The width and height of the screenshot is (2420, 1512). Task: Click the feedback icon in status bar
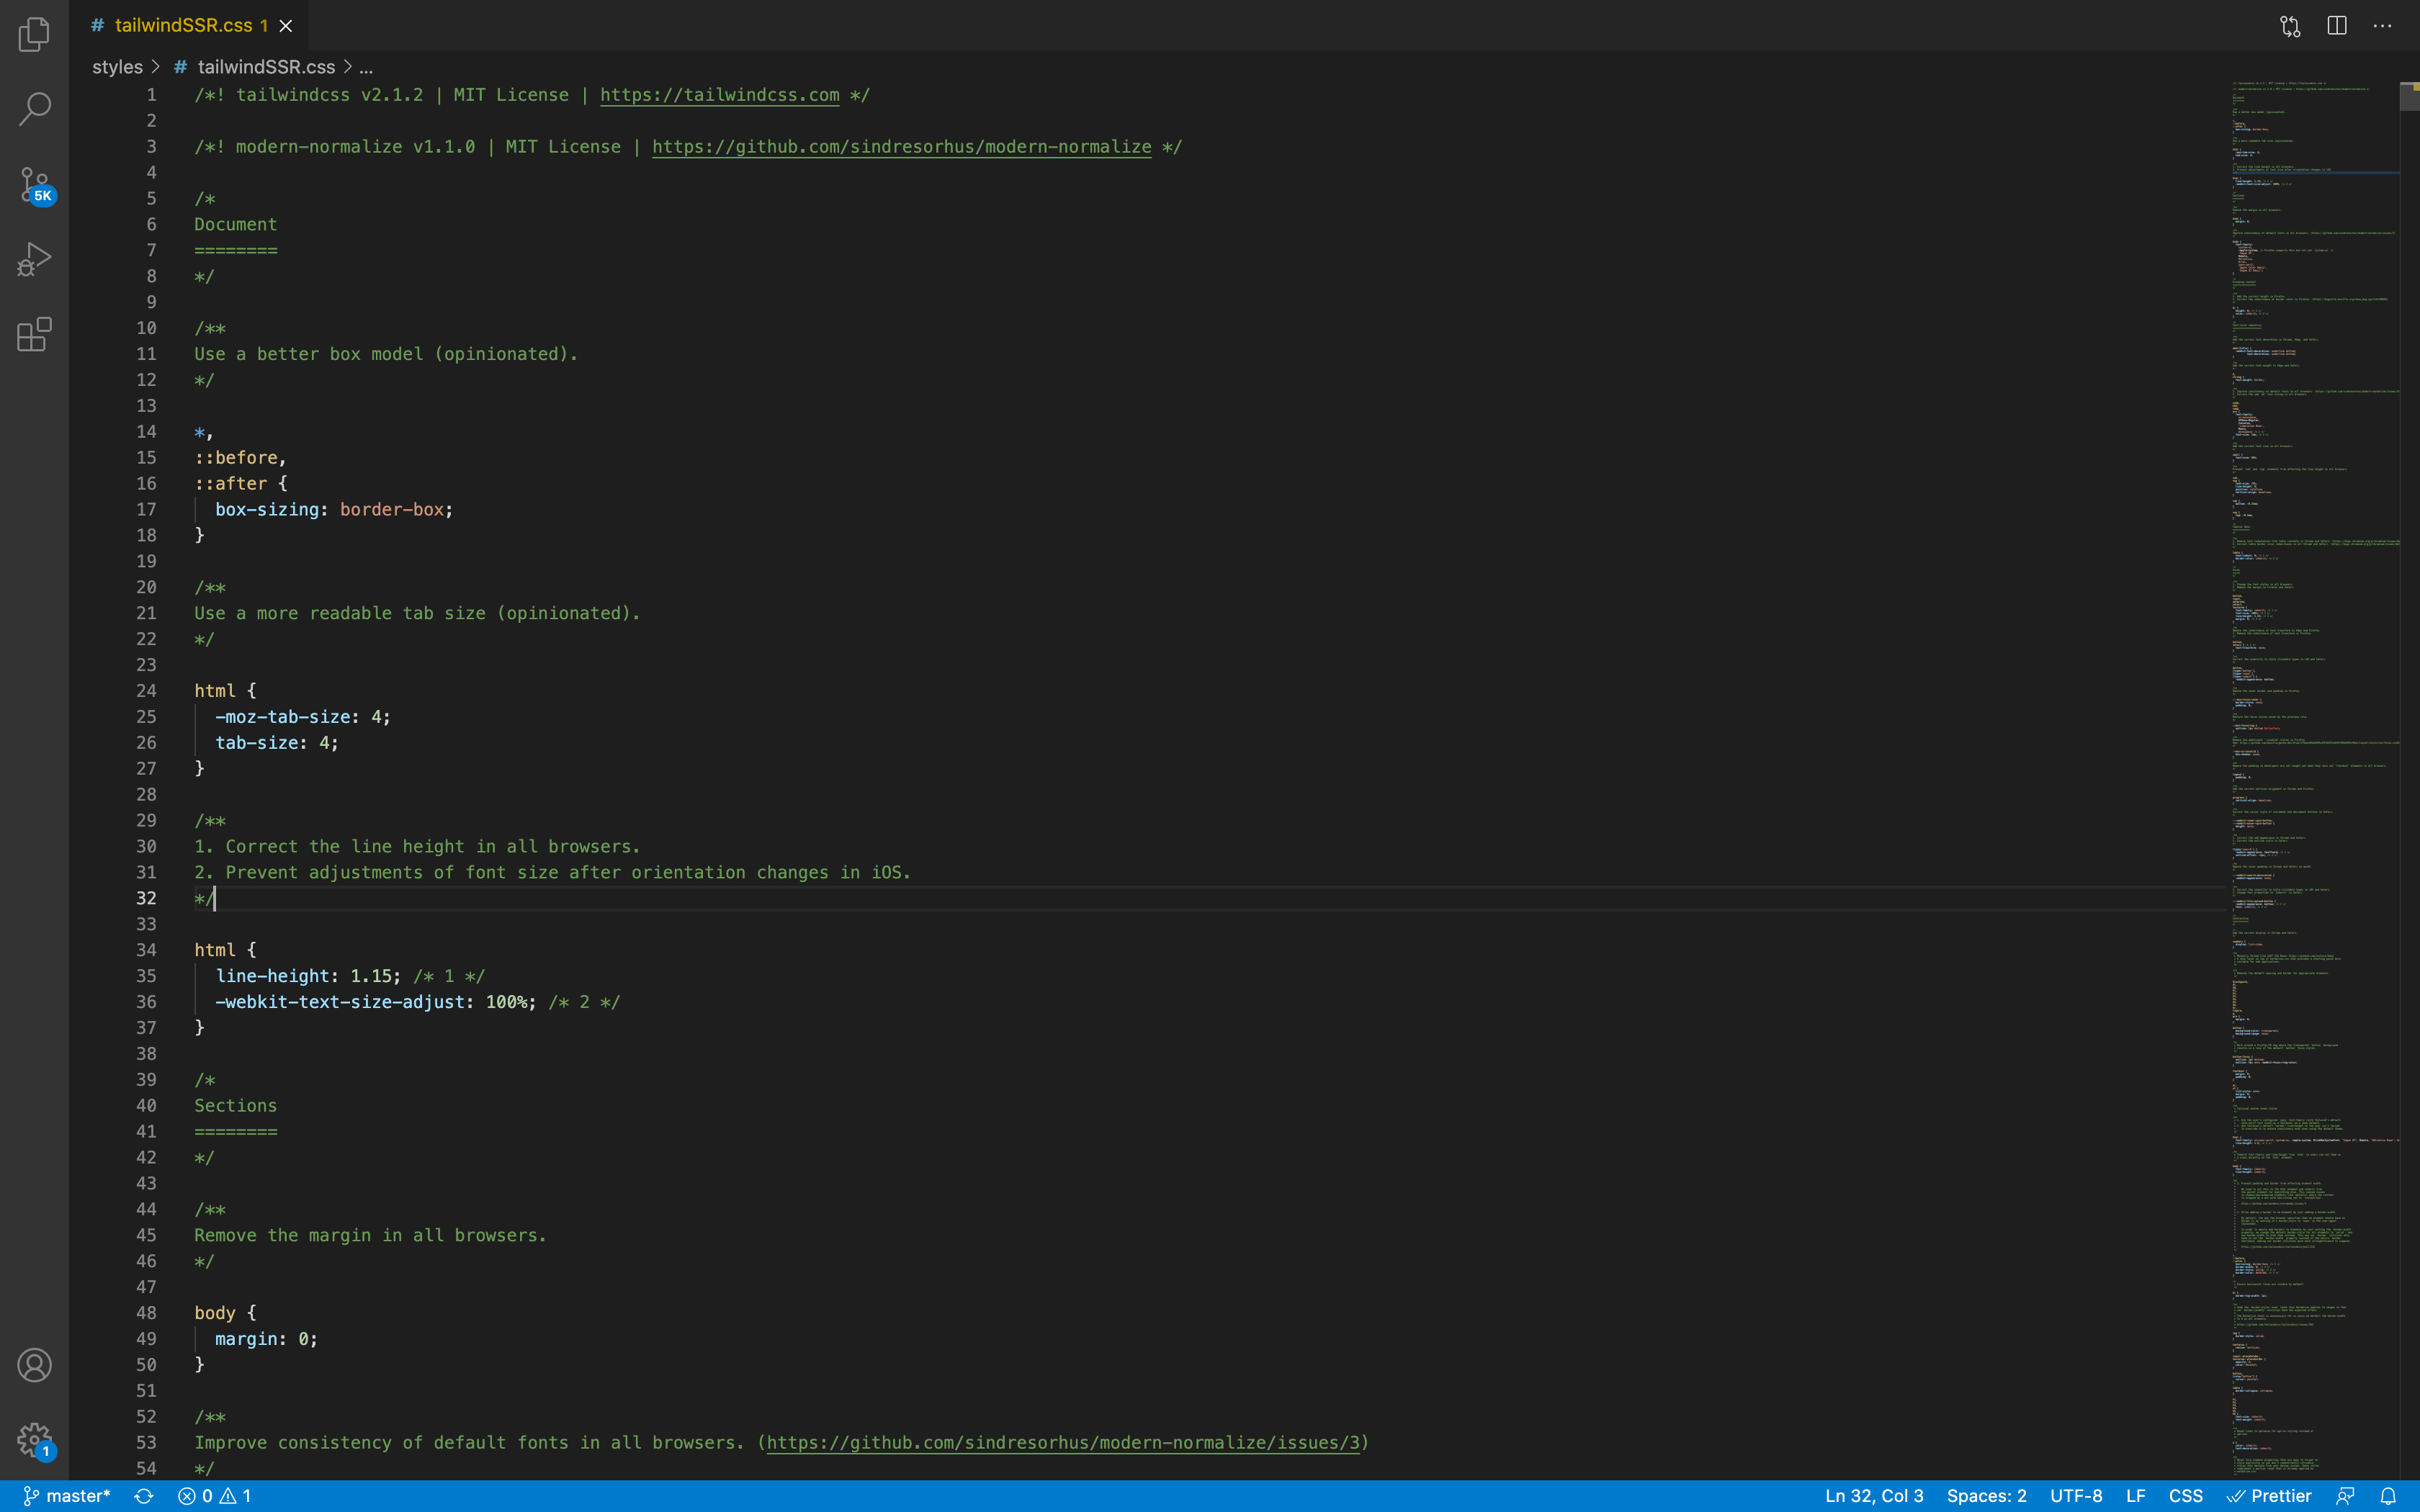pyautogui.click(x=2345, y=1496)
